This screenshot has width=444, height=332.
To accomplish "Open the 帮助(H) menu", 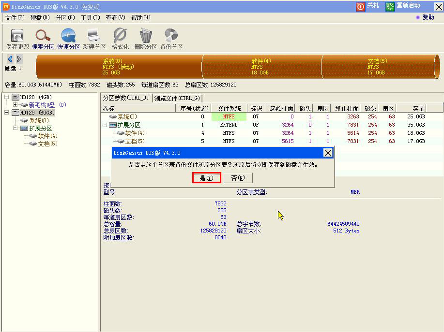I will tap(141, 18).
